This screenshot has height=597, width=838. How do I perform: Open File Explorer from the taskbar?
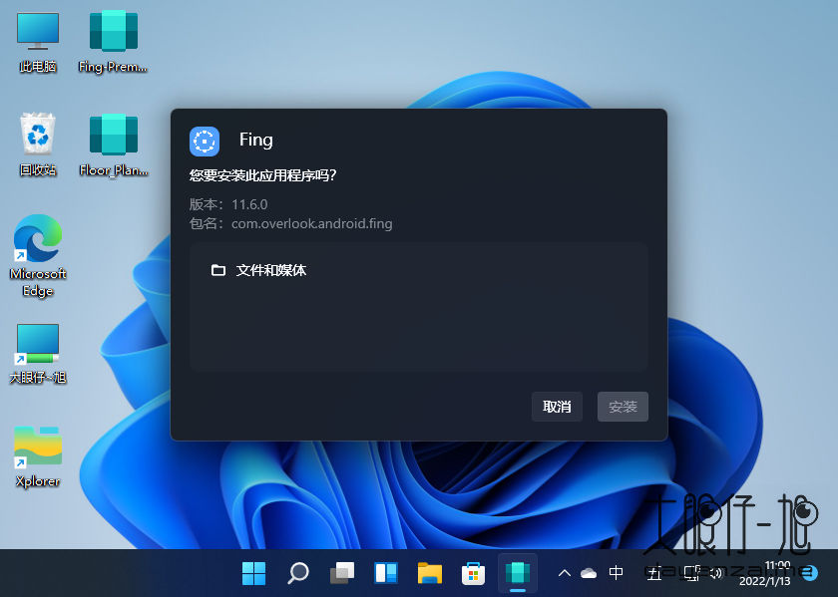[x=430, y=573]
